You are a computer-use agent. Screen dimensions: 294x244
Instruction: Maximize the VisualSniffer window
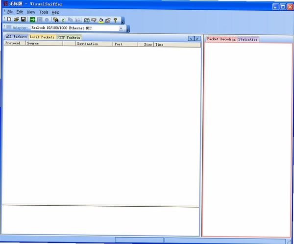(x=283, y=7)
